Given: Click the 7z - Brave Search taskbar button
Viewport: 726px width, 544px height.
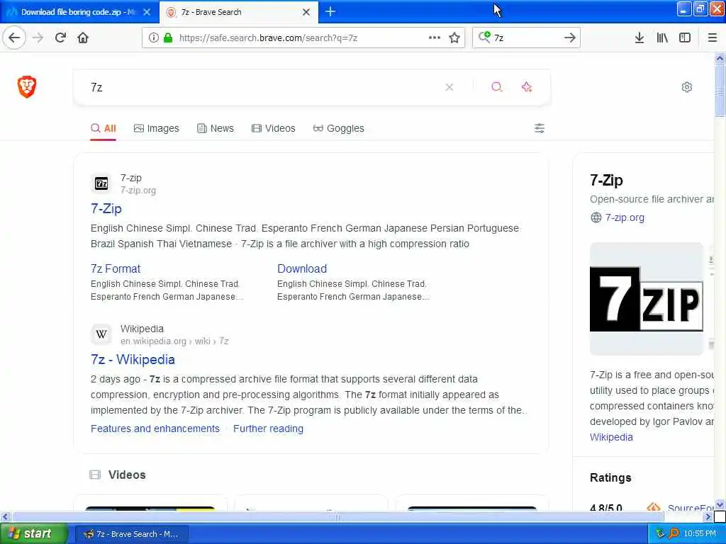Looking at the screenshot, I should tap(131, 534).
